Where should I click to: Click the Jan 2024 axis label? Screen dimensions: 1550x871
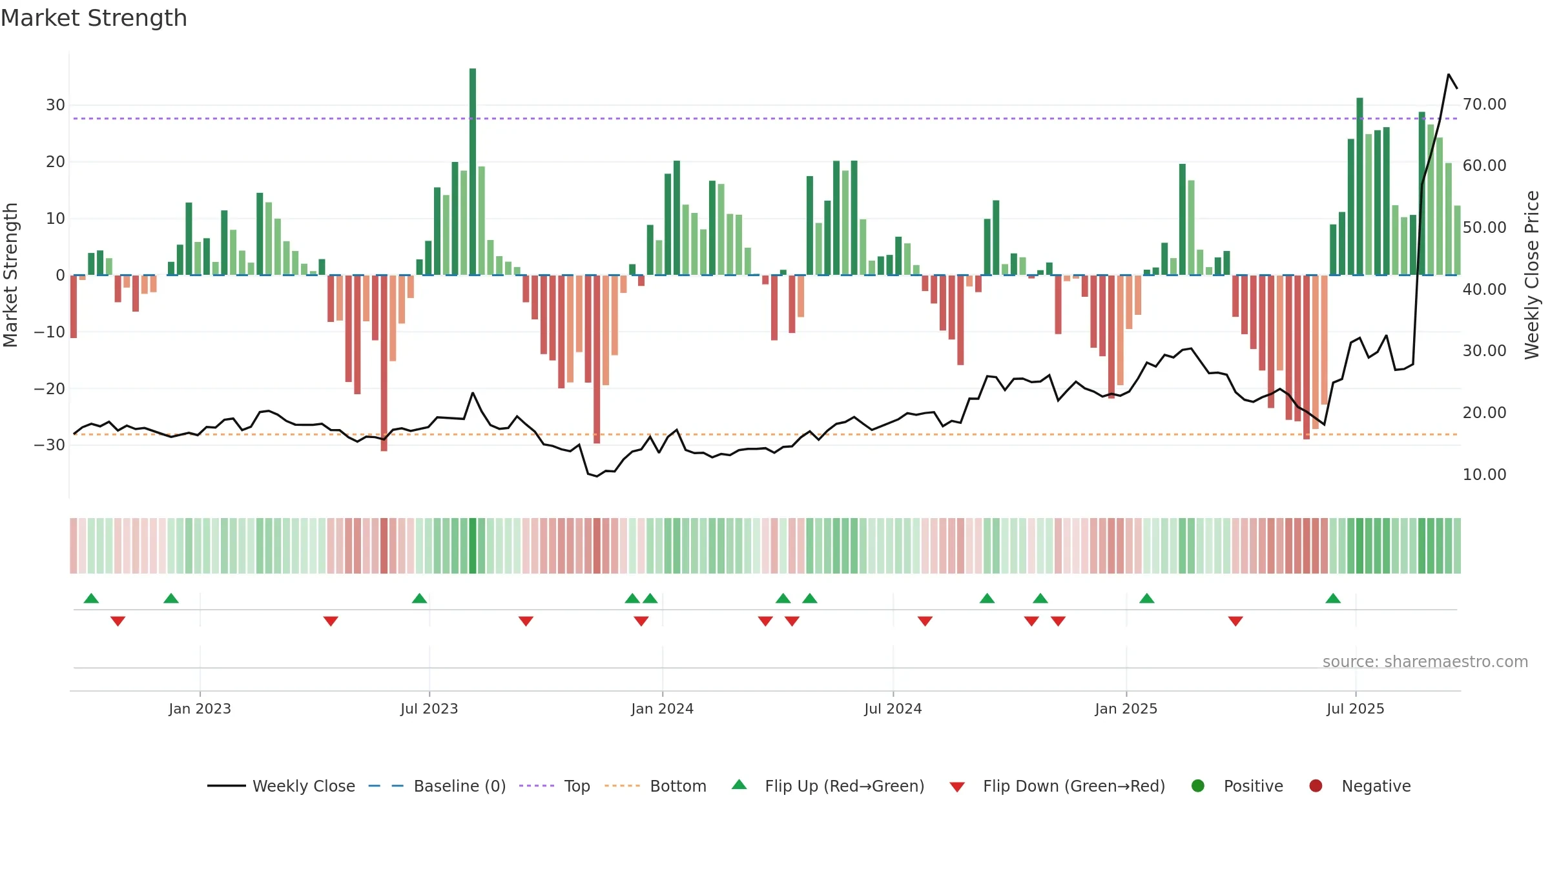(663, 708)
